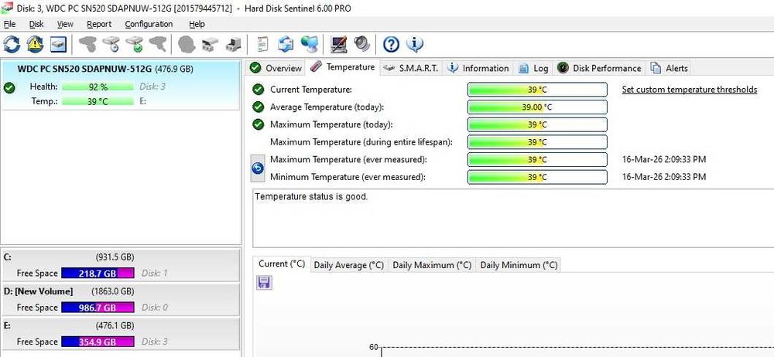Switch to the Daily Average (°C) tab
Image resolution: width=774 pixels, height=357 pixels.
(349, 265)
